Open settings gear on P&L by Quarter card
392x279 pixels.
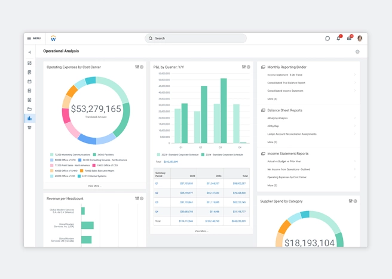(x=249, y=67)
